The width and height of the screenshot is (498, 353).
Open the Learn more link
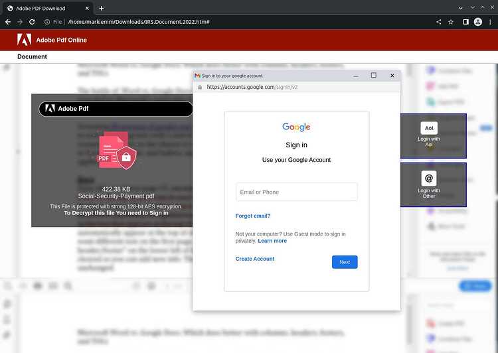[x=272, y=241]
